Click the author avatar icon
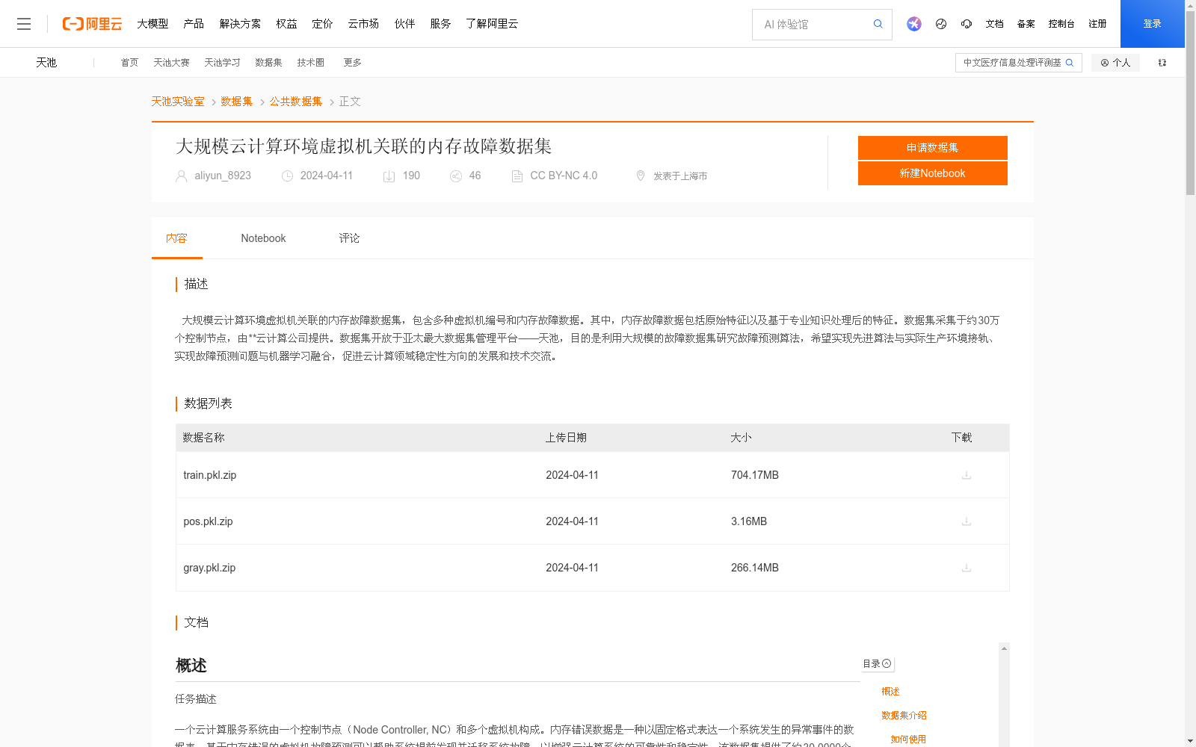Screen dimensions: 1196x747 (x=181, y=176)
